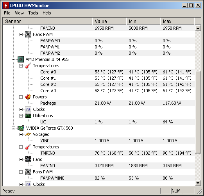This screenshot has height=196, width=204.
Task: Collapse the Voltages node
Action: (21, 135)
